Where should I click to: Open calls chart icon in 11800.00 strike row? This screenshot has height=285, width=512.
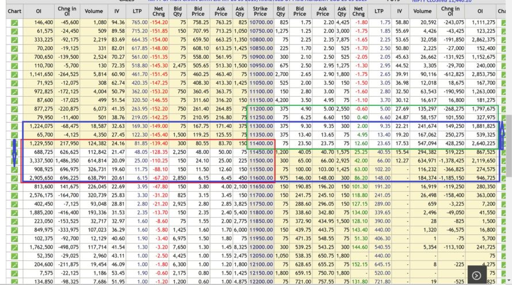(x=14, y=213)
